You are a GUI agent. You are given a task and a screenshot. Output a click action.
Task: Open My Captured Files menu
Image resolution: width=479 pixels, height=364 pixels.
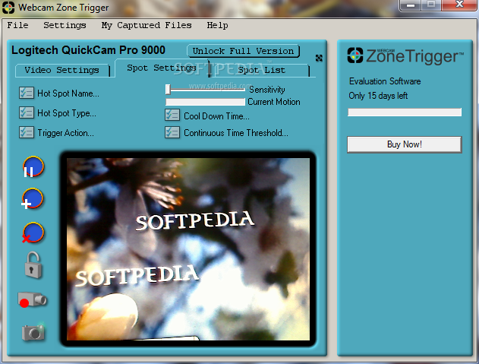pos(147,25)
